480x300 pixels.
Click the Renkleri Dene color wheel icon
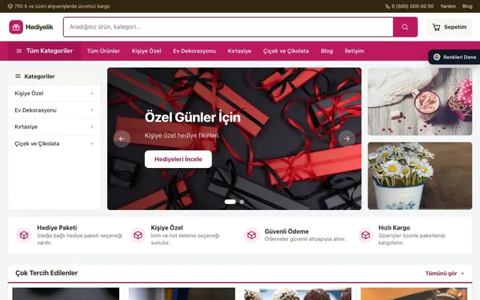tap(436, 57)
